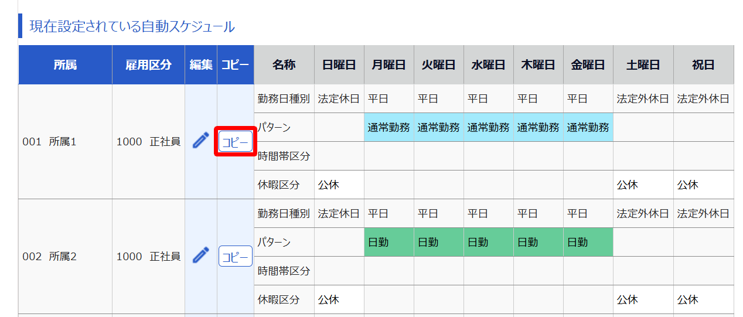743x317 pixels.
Task: Click holiday 公休 cell for 所属1
Action: point(704,185)
